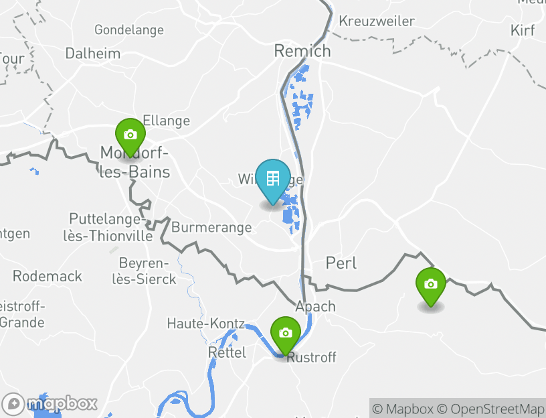
Task: Click the Mapbox logo
Action: click(49, 404)
